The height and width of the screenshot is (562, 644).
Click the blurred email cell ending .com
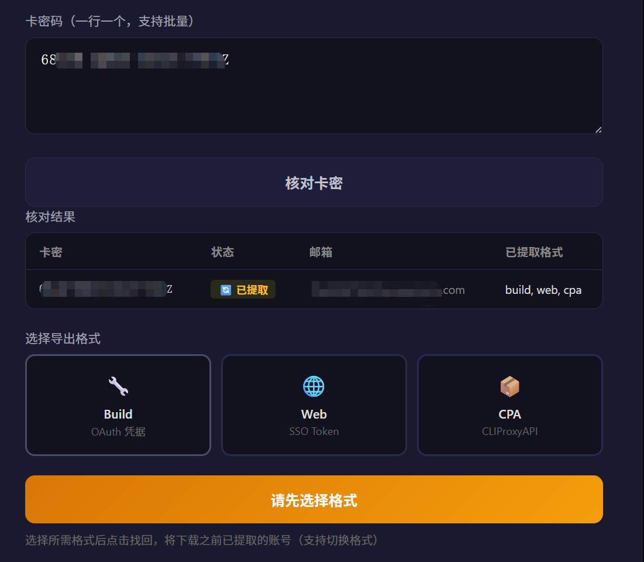[388, 289]
